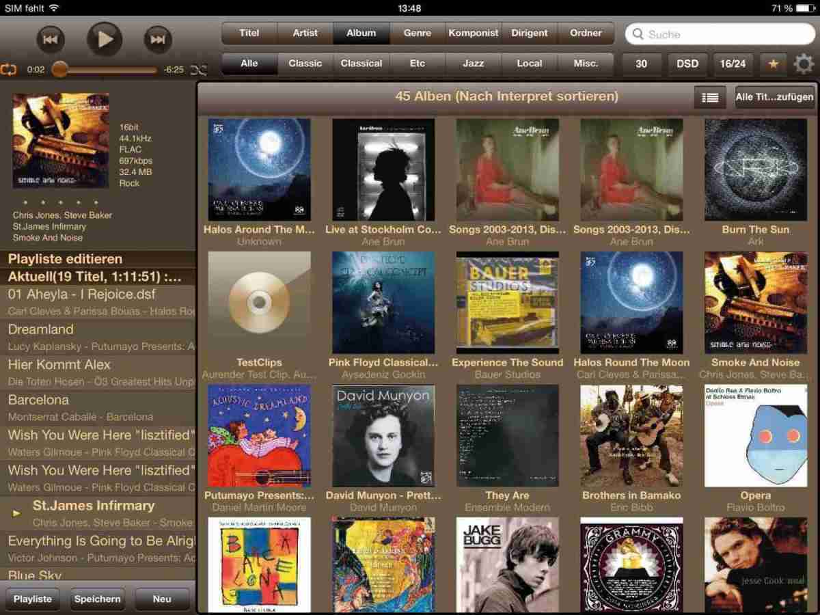
Task: Select Everything Is Going to Be Alright track
Action: click(98, 549)
